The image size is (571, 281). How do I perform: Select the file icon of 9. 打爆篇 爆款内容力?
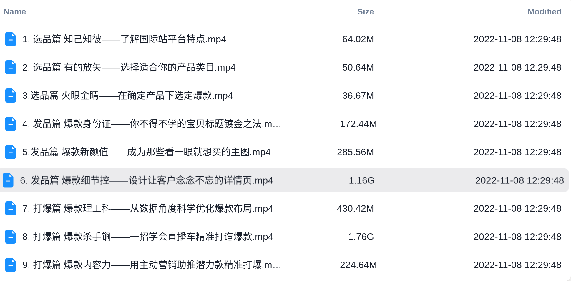[x=11, y=265]
